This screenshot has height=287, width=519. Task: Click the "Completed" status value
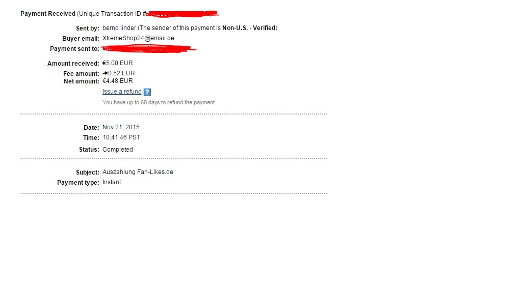click(117, 149)
